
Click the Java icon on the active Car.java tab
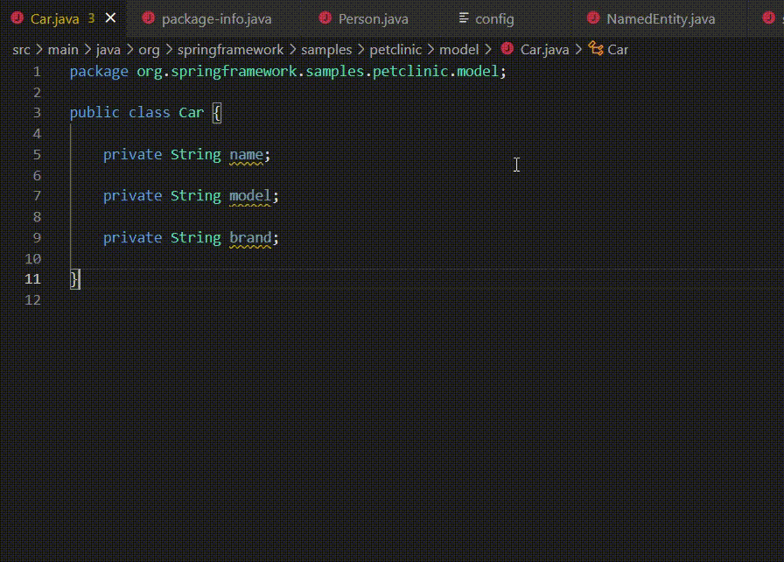17,16
